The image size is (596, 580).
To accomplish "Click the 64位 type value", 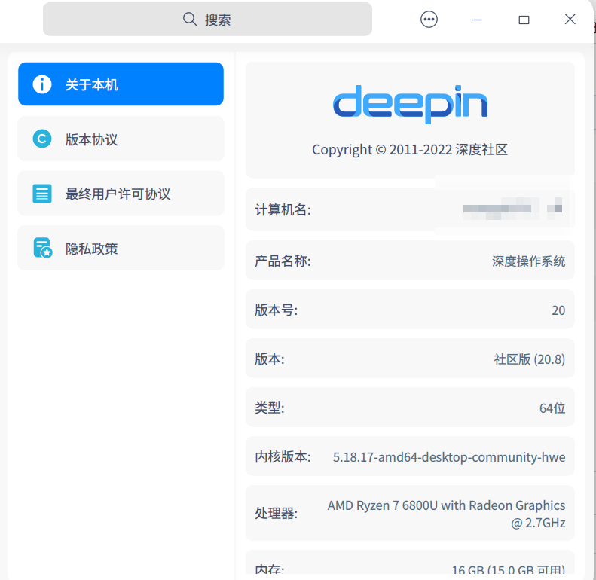I will tap(552, 408).
